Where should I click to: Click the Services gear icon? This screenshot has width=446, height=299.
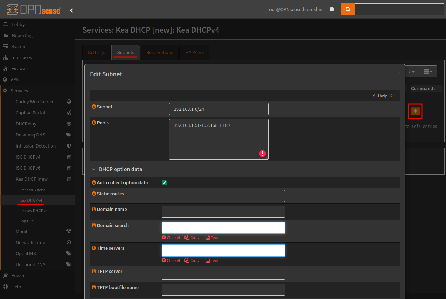[x=5, y=91]
